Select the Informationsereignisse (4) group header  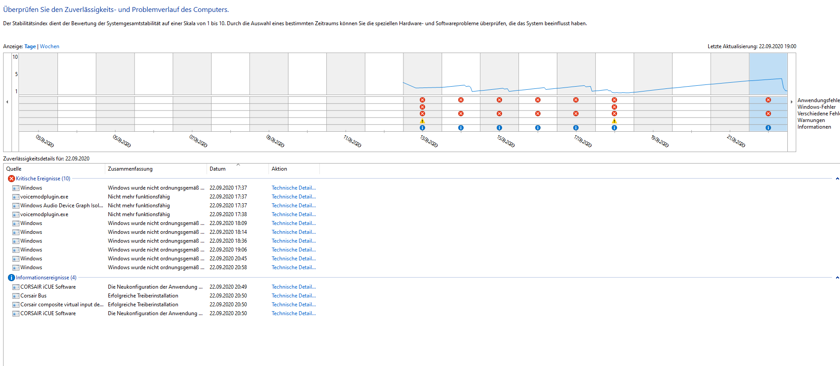(x=46, y=278)
